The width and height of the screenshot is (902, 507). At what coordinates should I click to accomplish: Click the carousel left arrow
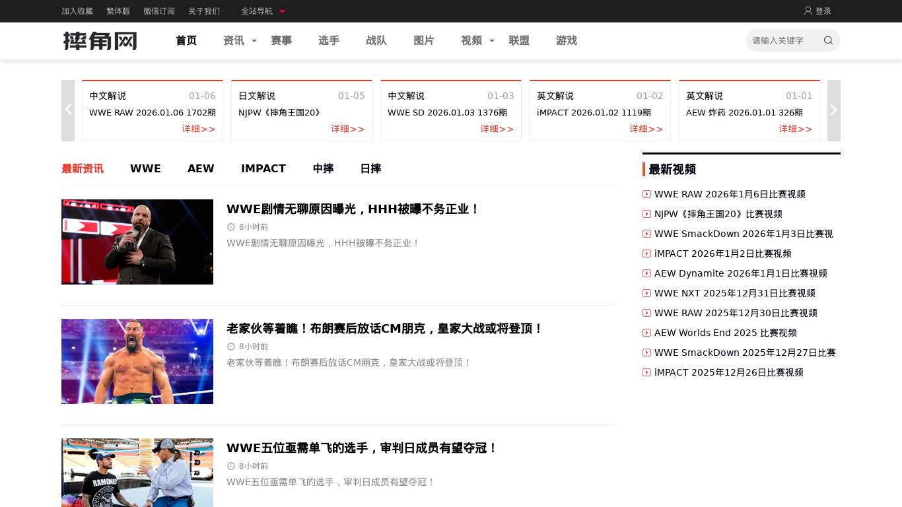(68, 110)
